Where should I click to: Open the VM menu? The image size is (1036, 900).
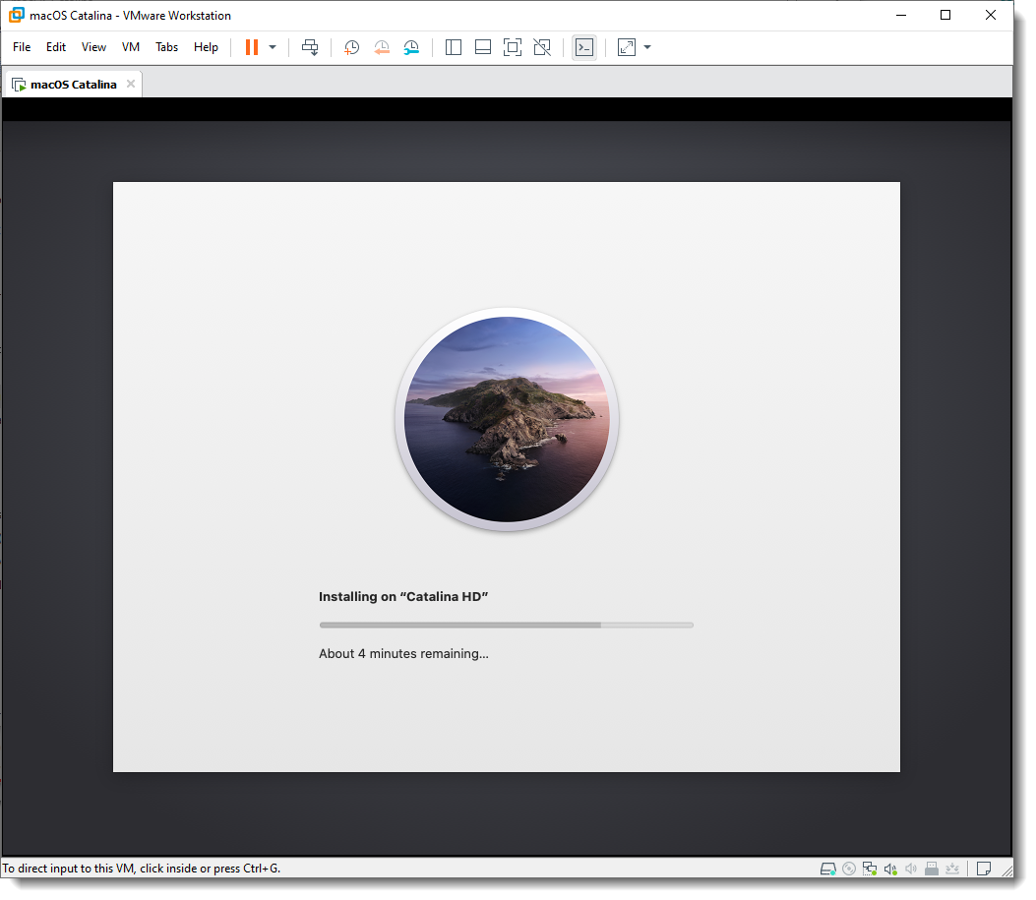131,47
